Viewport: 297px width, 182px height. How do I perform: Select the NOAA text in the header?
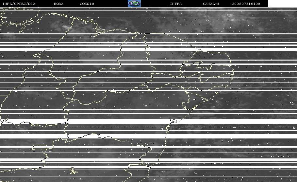58,4
